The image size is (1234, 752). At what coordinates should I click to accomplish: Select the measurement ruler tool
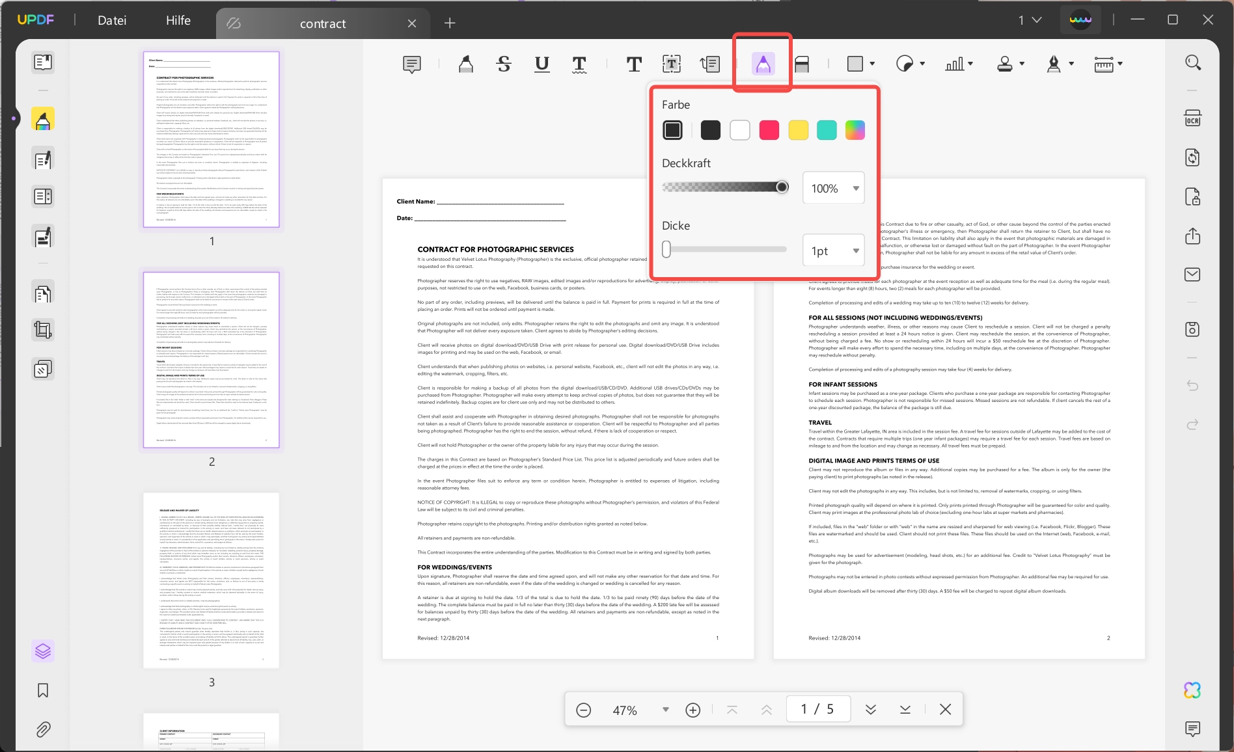pos(1104,64)
